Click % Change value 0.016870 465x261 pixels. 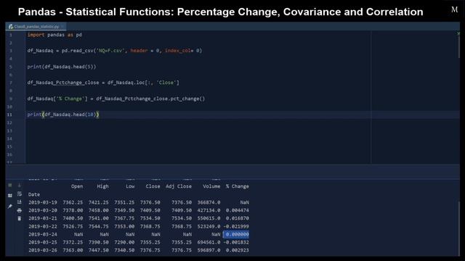pyautogui.click(x=238, y=218)
